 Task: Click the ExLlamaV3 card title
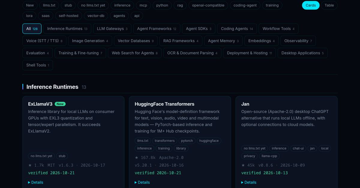click(x=40, y=104)
